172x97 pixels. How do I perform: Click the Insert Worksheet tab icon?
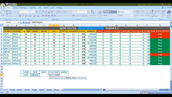click(62, 90)
